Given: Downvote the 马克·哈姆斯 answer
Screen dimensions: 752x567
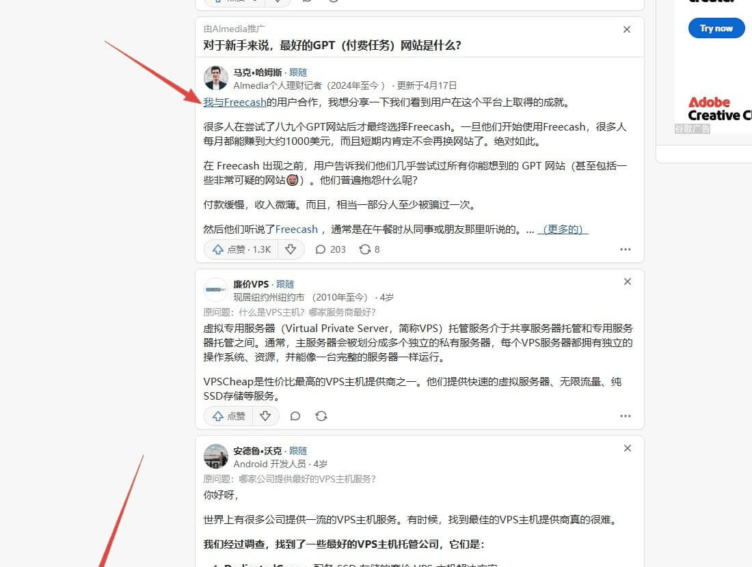Looking at the screenshot, I should pos(291,249).
